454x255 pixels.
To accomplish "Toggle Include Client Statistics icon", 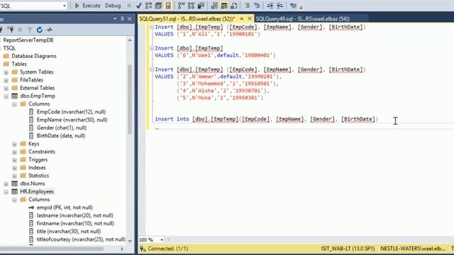I will 201,6.
